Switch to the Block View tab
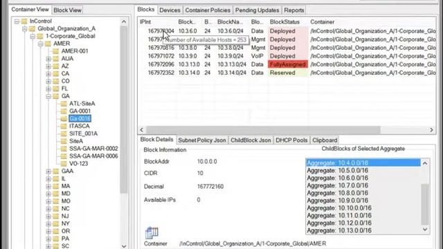This screenshot has width=443, height=249. (67, 10)
